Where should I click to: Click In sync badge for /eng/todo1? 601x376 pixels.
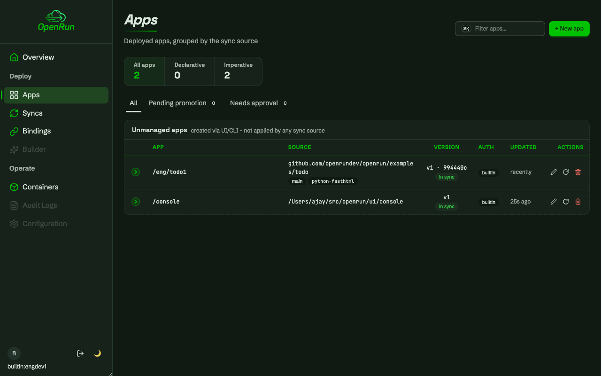(x=447, y=177)
